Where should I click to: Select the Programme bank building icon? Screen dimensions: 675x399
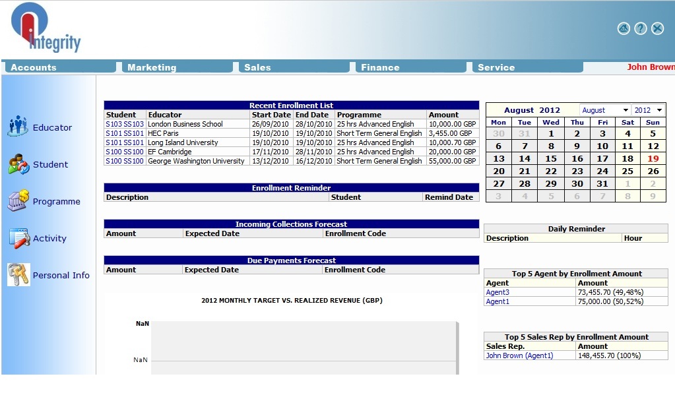18,200
